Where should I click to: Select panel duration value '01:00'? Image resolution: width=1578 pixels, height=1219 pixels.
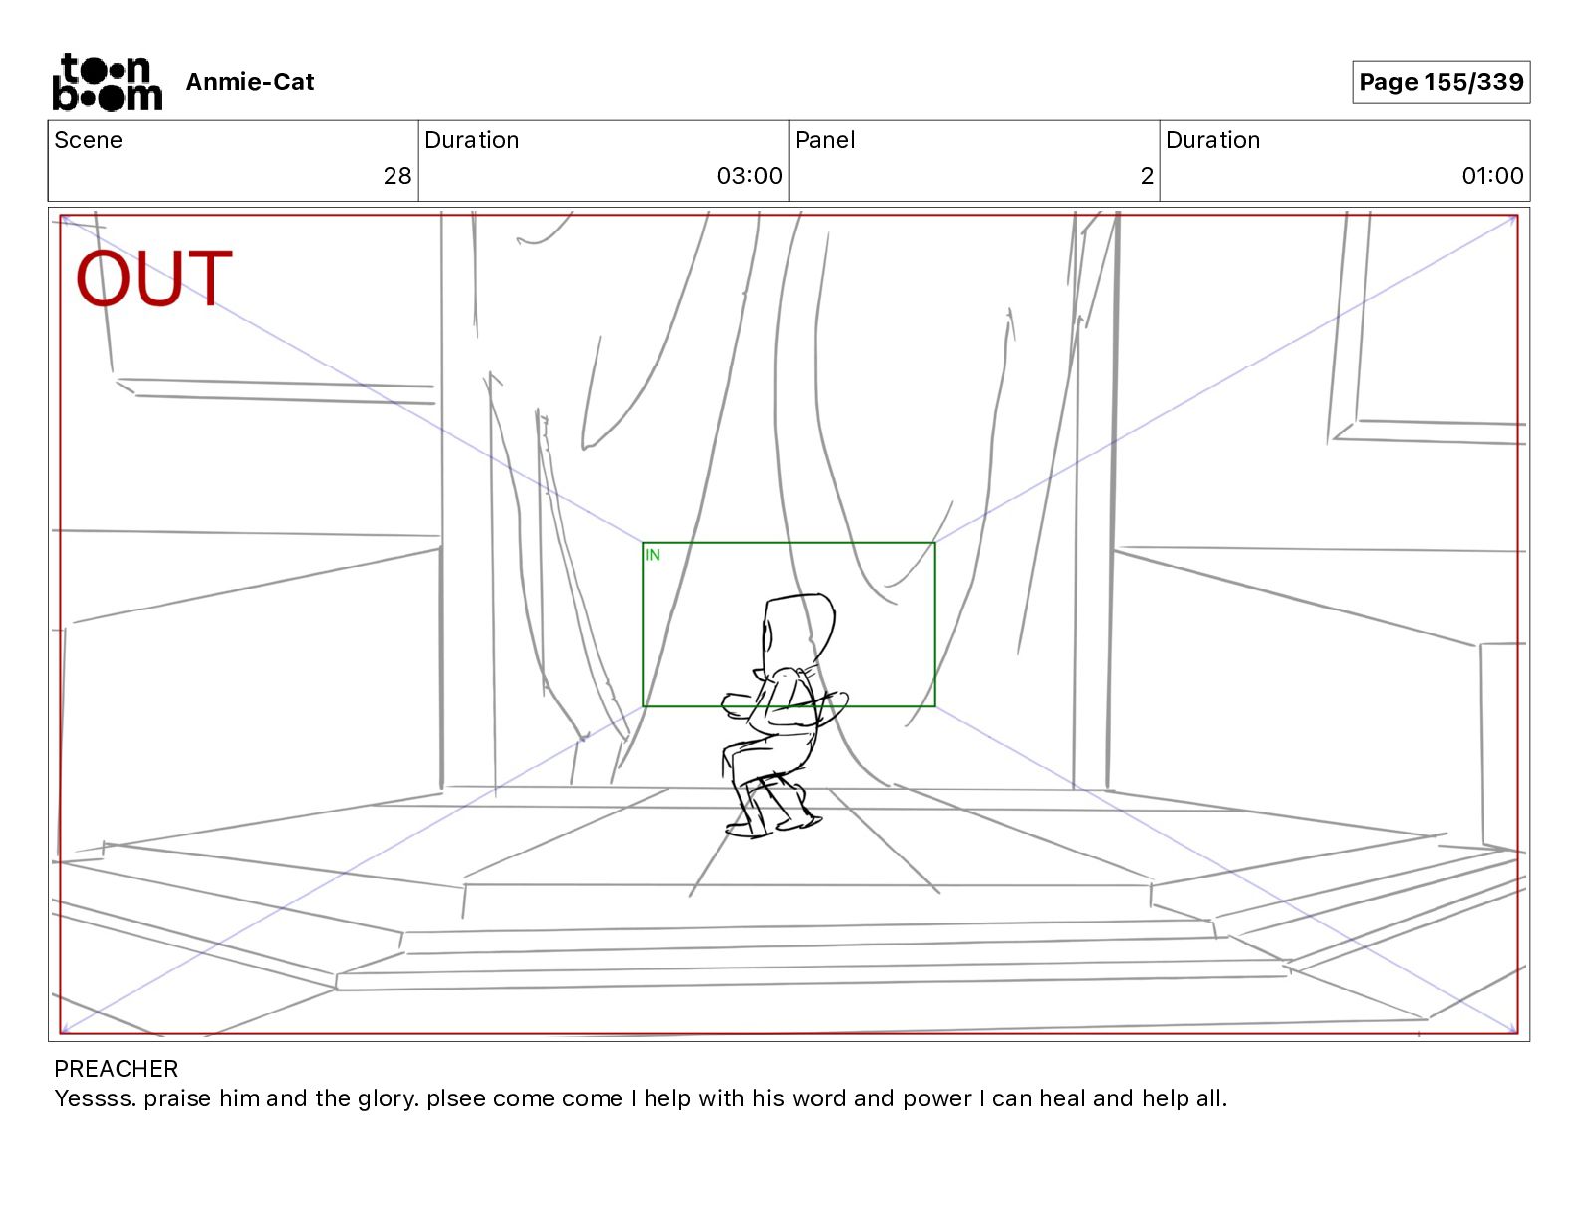pos(1492,176)
